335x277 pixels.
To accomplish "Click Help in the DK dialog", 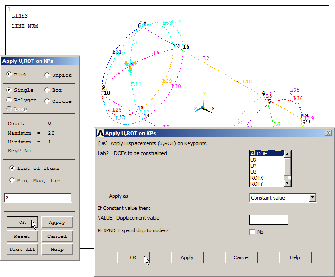I will point(295,257).
